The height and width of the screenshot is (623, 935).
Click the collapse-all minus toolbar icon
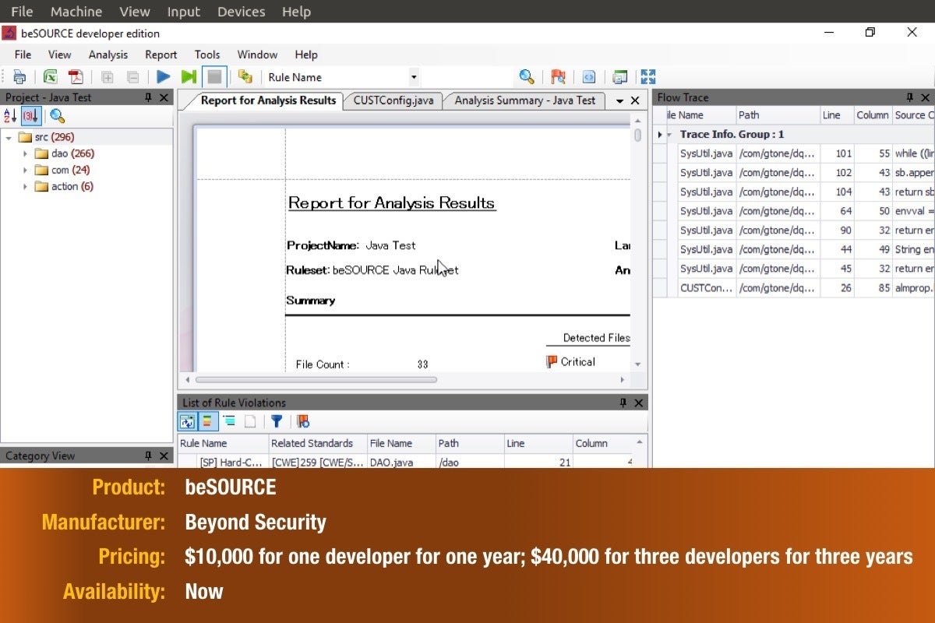(x=133, y=77)
